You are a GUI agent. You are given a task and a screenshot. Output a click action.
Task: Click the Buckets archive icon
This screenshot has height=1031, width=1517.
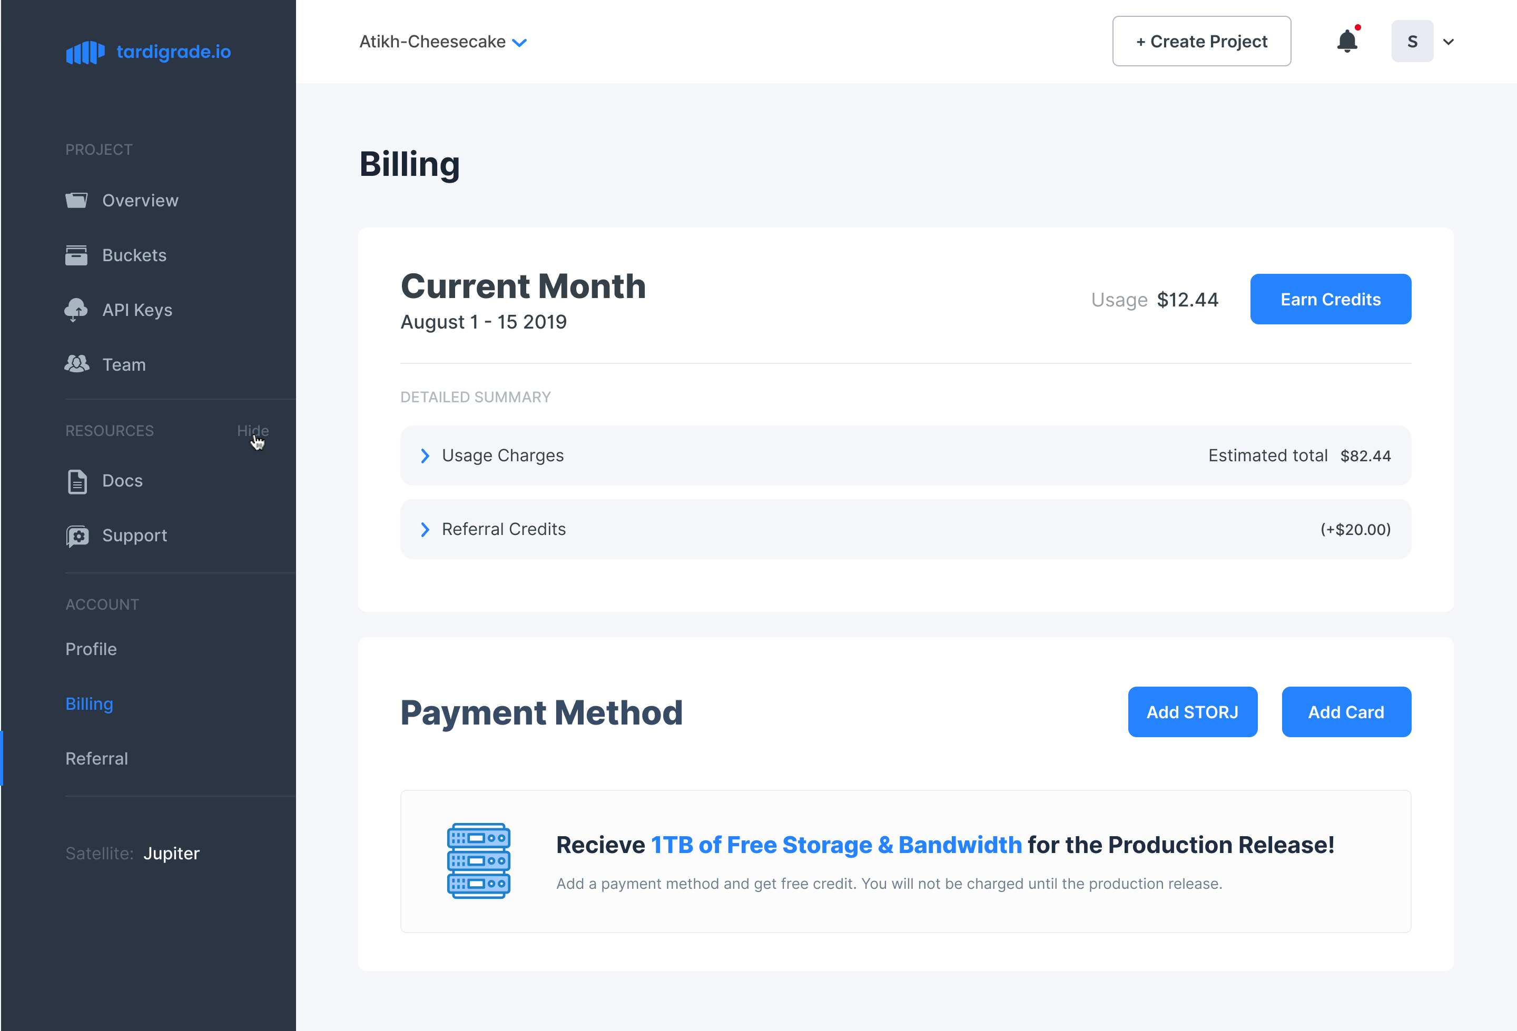pos(76,255)
